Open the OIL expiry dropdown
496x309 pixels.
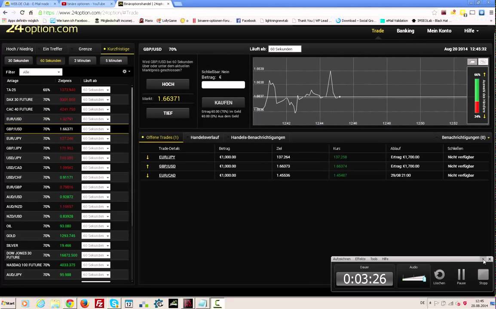tap(96, 226)
